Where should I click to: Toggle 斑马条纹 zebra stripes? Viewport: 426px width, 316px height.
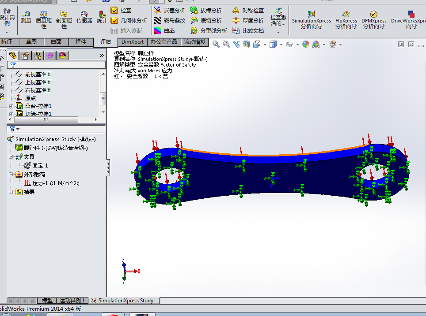(x=169, y=20)
